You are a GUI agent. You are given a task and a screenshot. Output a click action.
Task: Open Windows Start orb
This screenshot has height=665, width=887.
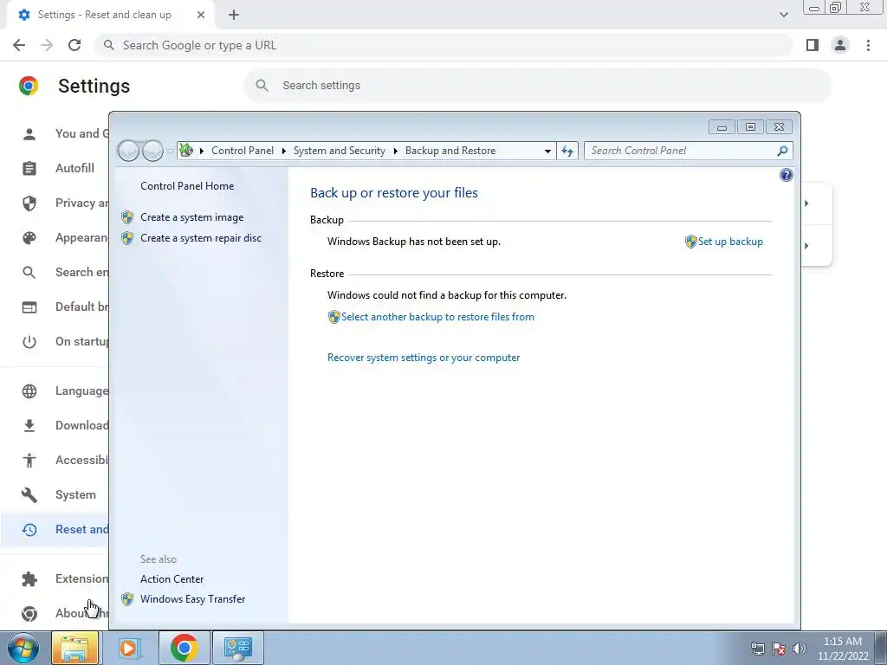23,648
